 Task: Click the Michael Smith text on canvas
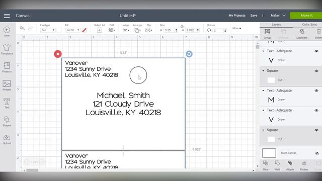123,96
